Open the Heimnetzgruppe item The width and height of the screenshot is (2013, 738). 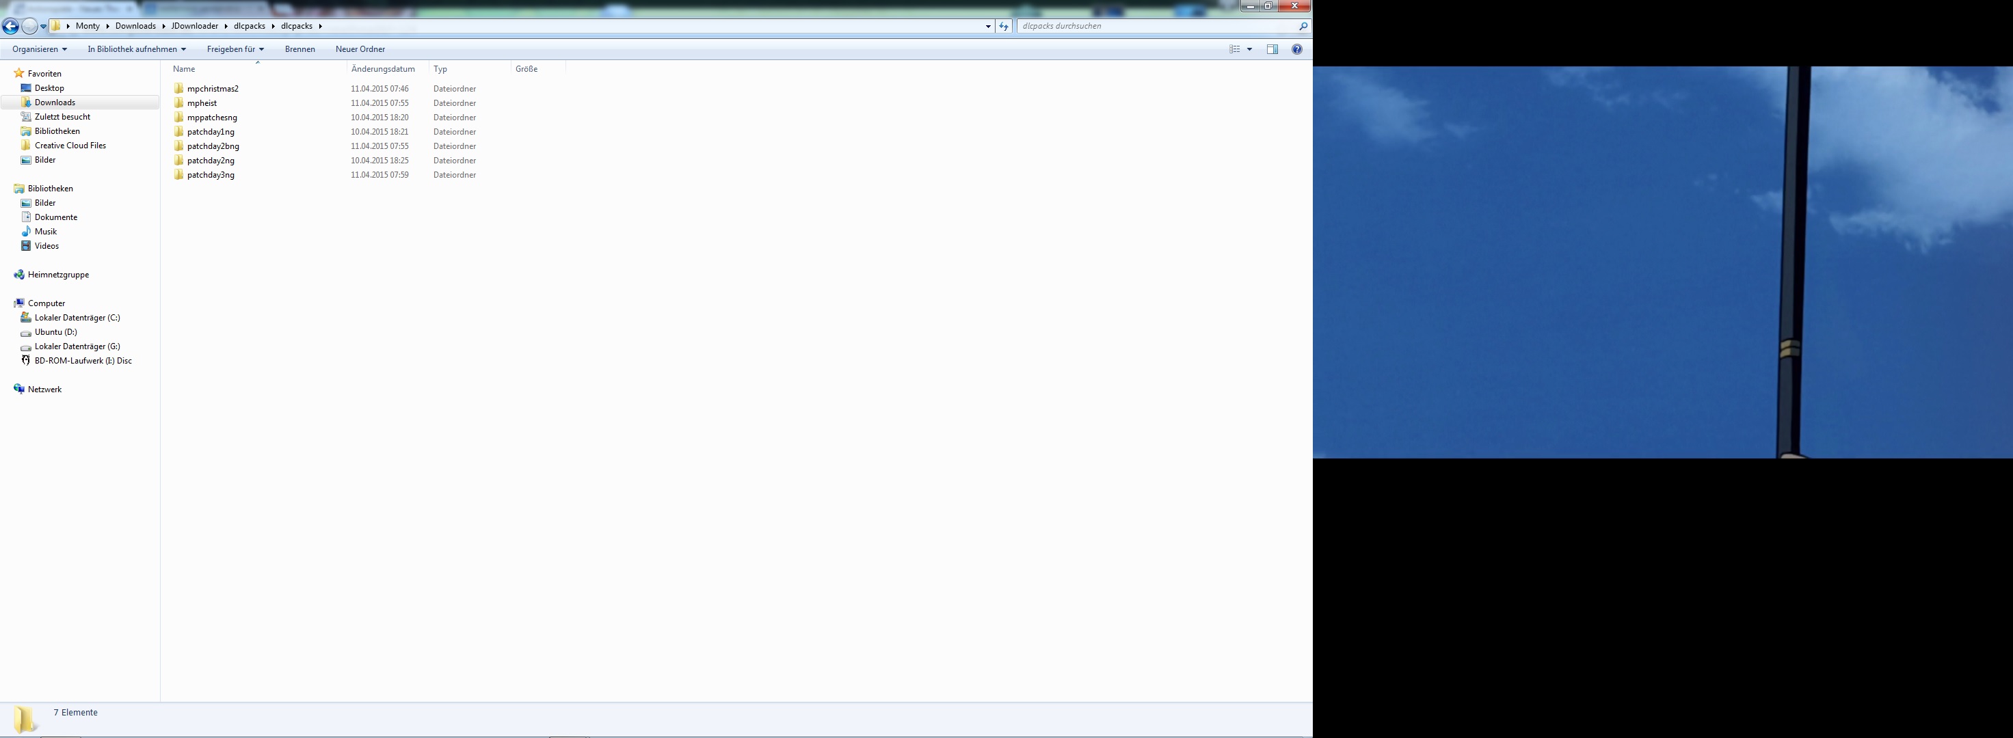click(x=58, y=275)
